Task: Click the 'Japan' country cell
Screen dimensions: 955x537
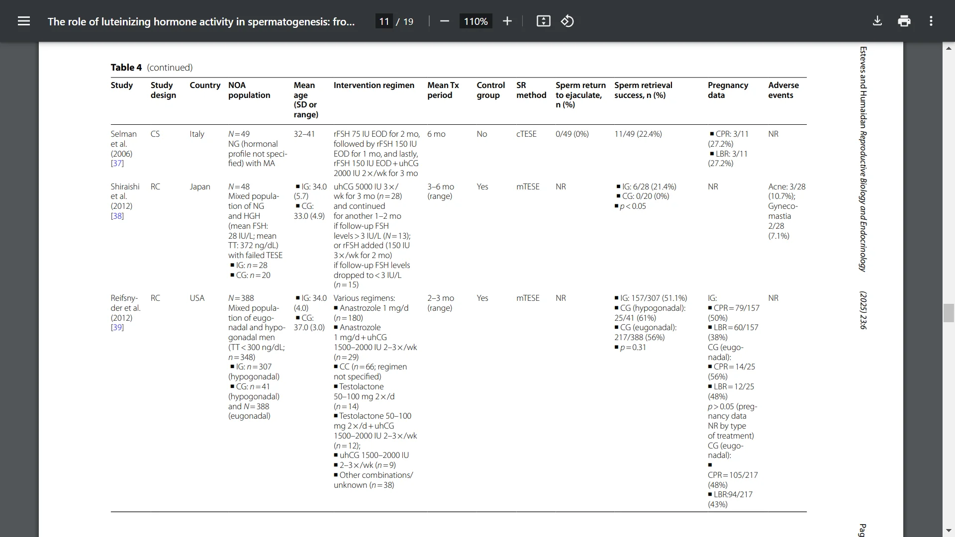Action: (x=200, y=186)
